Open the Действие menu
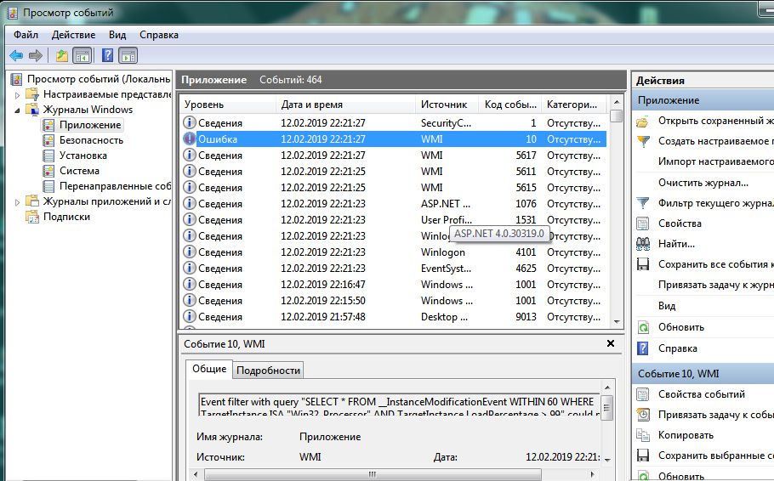The height and width of the screenshot is (481, 774). (x=73, y=35)
